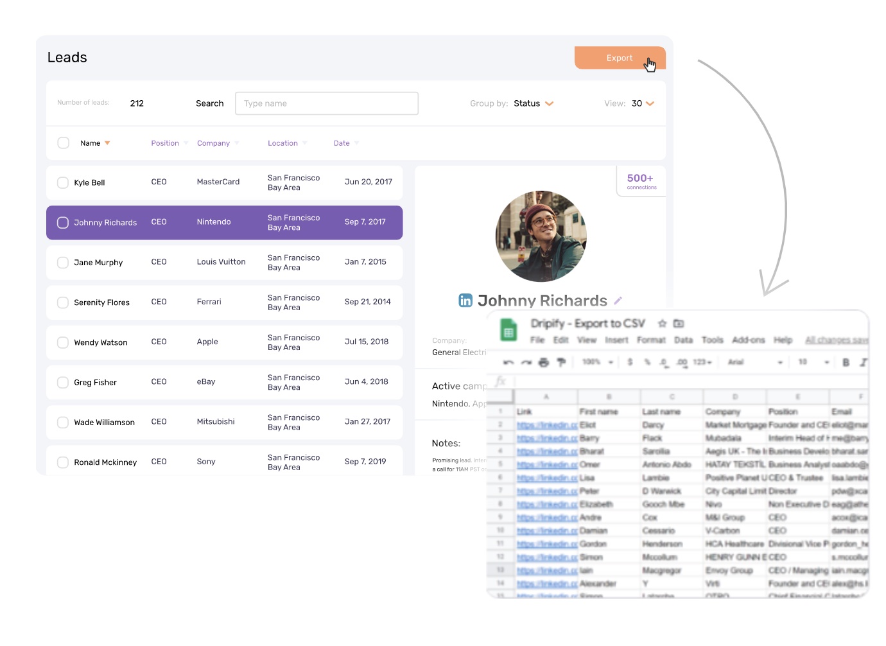Open the LinkedIn link for Eliot row
The image size is (886, 646).
click(547, 425)
